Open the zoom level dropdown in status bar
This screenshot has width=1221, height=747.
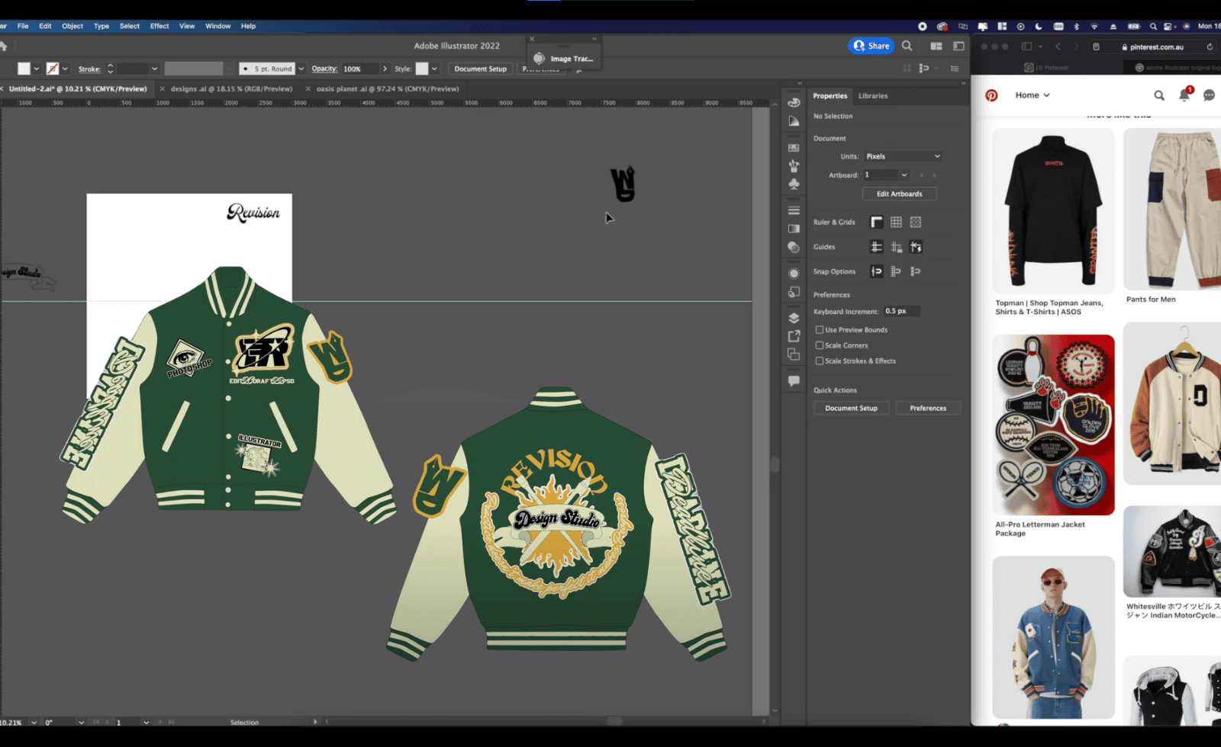click(x=34, y=722)
